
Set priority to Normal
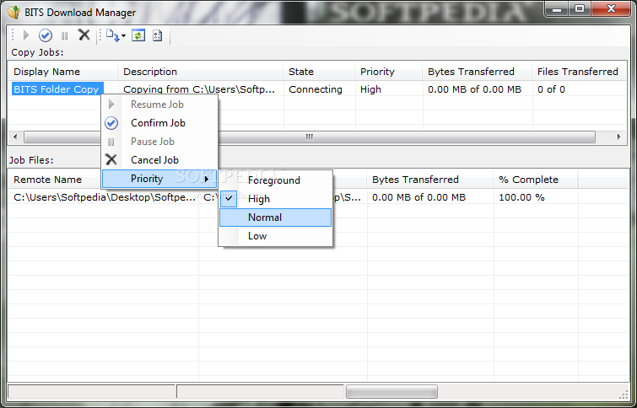coord(275,217)
